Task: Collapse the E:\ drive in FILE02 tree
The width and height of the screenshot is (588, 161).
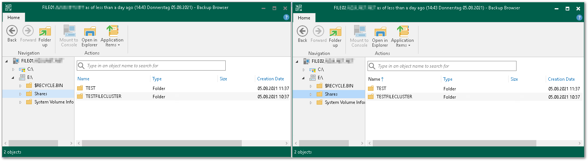Action: coord(304,78)
